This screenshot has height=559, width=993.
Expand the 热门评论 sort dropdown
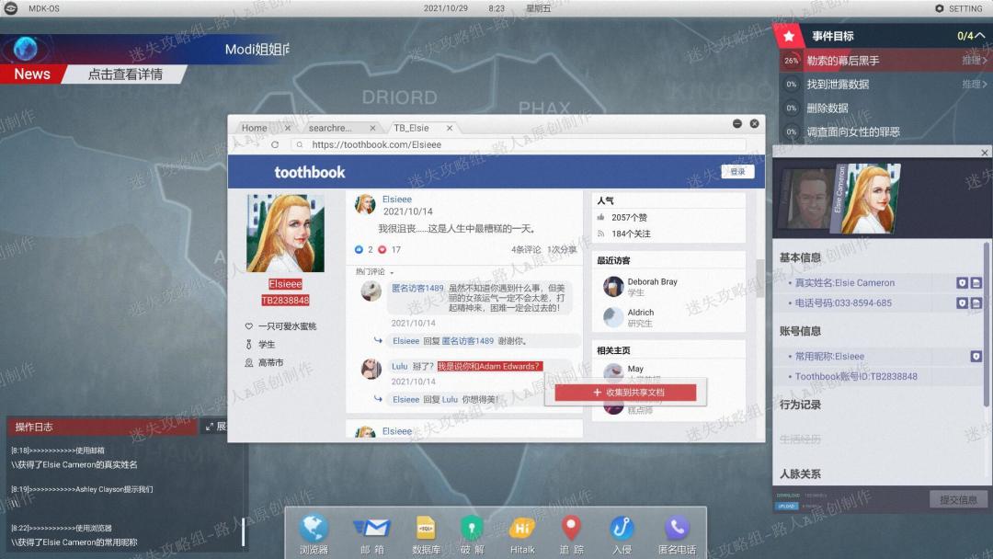click(x=374, y=271)
